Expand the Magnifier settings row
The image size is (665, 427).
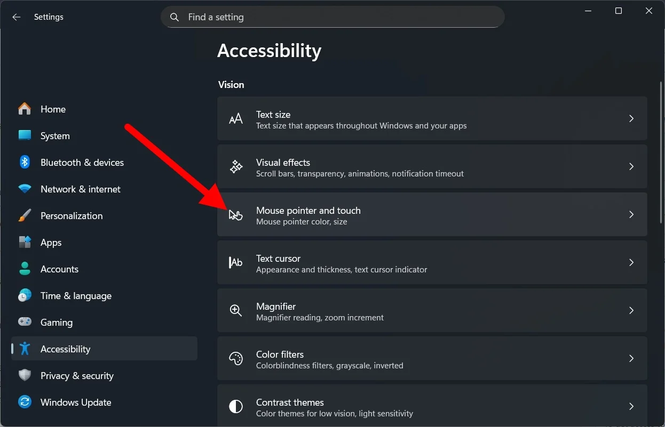[631, 310]
